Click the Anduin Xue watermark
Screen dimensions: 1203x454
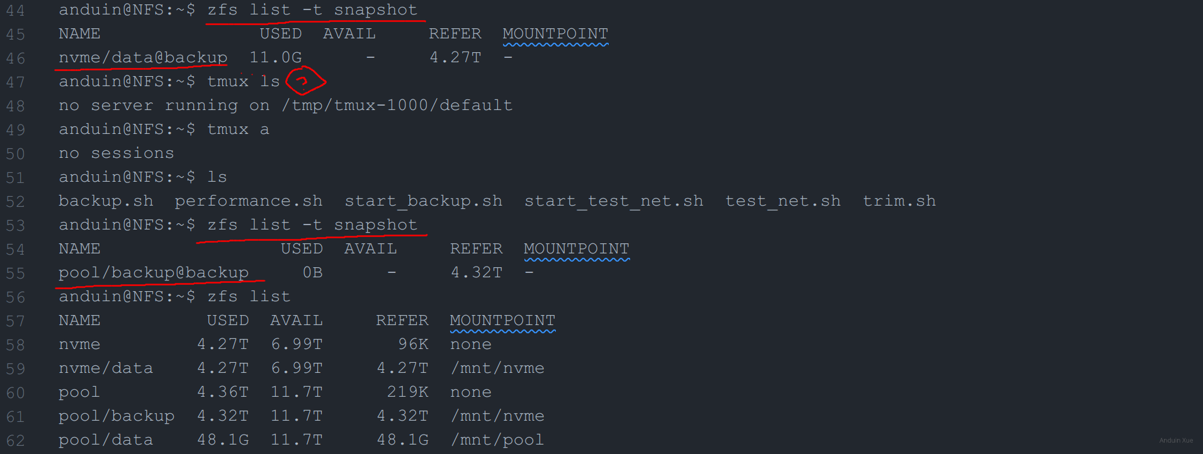tap(1175, 440)
